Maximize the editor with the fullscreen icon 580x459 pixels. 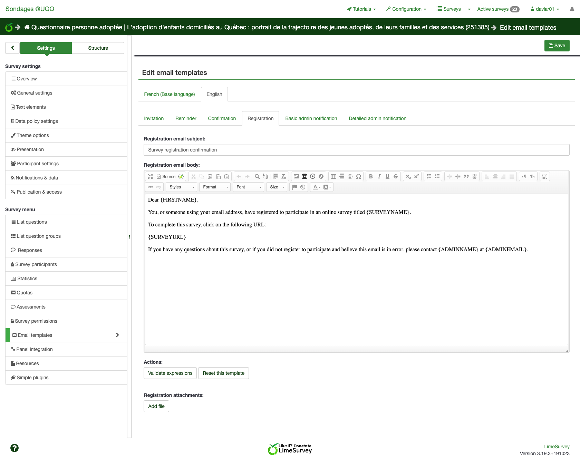pos(150,176)
